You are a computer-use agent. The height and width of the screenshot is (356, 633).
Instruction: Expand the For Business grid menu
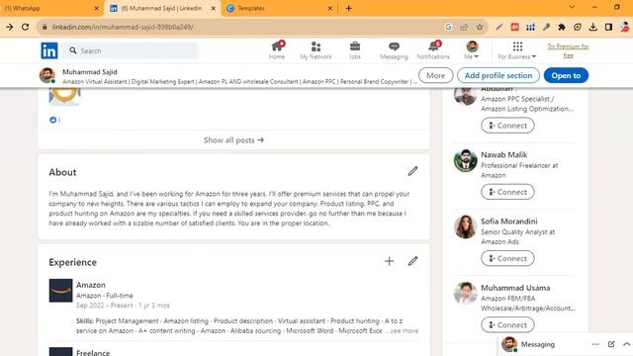coord(517,50)
